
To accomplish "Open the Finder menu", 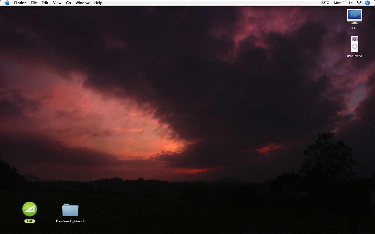I will [20, 3].
